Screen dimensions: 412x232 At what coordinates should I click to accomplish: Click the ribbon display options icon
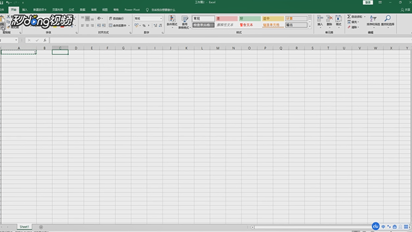(380, 3)
